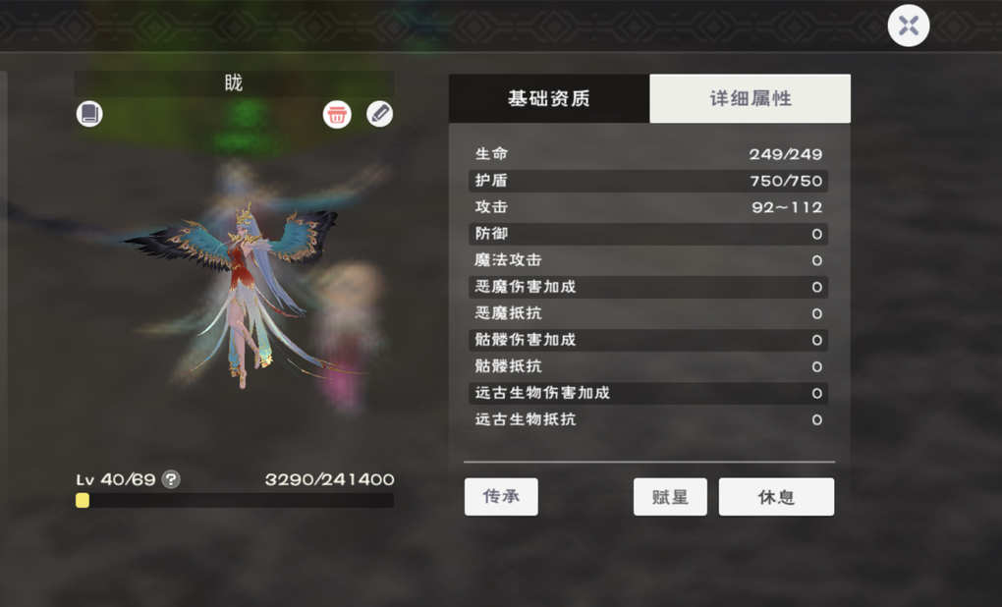This screenshot has width=1002, height=607.
Task: Click the 赋星 button
Action: pos(670,496)
